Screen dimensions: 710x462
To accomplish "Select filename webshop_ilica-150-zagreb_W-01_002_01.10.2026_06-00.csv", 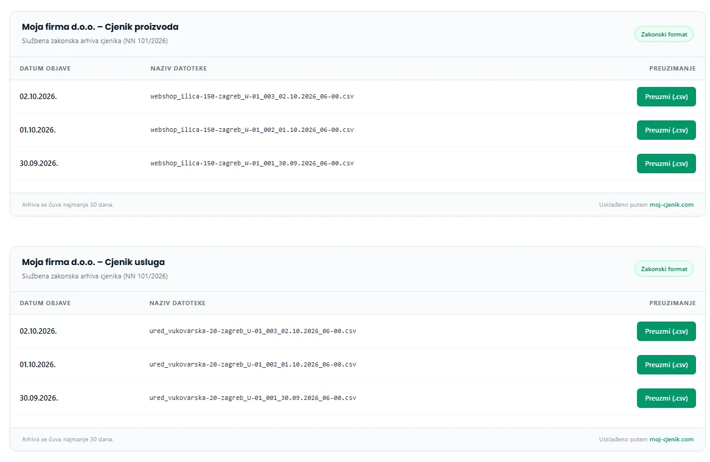I will coord(252,130).
